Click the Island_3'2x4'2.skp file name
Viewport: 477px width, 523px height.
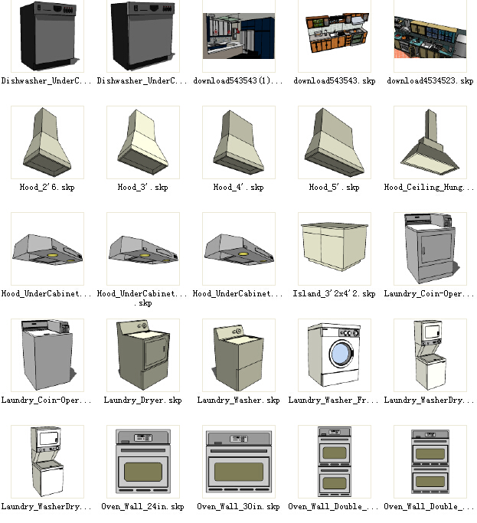[x=335, y=293]
